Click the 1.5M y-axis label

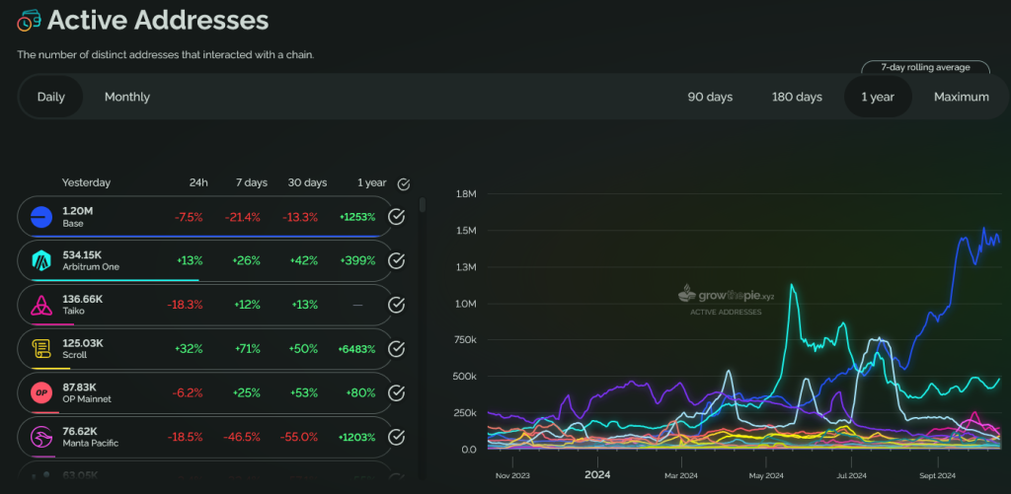[468, 231]
